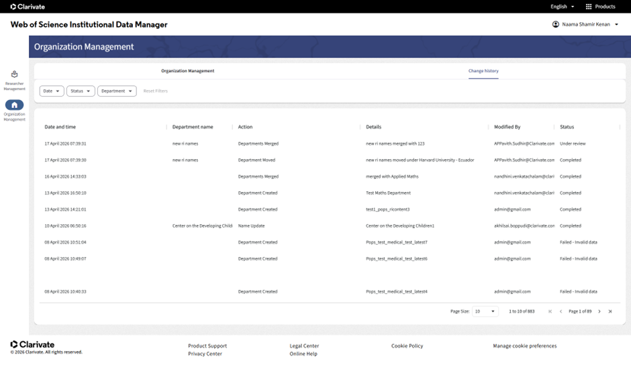This screenshot has height=365, width=631.
Task: Click the Name Update action cell
Action: (251, 226)
